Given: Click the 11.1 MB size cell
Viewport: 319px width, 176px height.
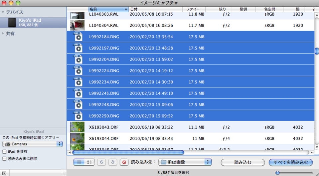Looking at the screenshot, I should [x=196, y=127].
